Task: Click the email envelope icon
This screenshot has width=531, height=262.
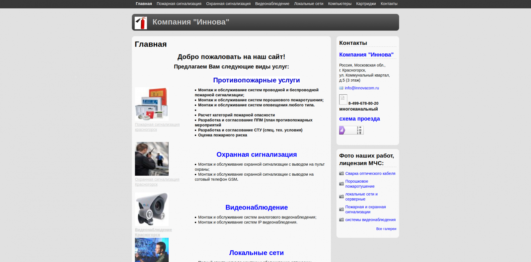Action: pyautogui.click(x=341, y=88)
